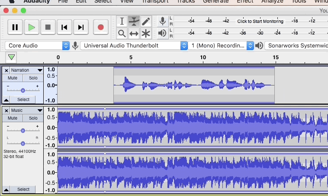Choose the Zoom magnifier tool
The height and width of the screenshot is (196, 328).
point(122,33)
